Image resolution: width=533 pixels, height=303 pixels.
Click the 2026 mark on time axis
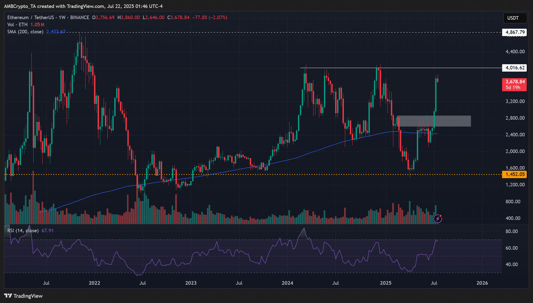coord(482,283)
